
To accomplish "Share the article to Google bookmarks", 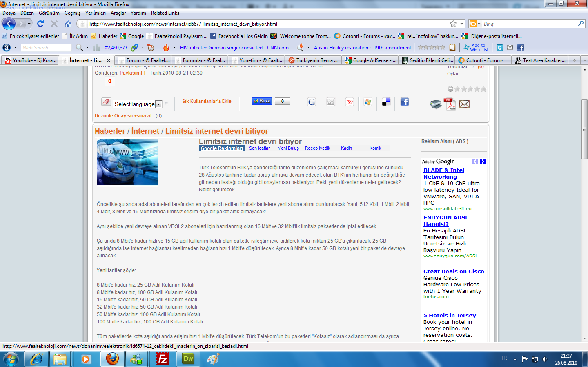I will point(312,102).
